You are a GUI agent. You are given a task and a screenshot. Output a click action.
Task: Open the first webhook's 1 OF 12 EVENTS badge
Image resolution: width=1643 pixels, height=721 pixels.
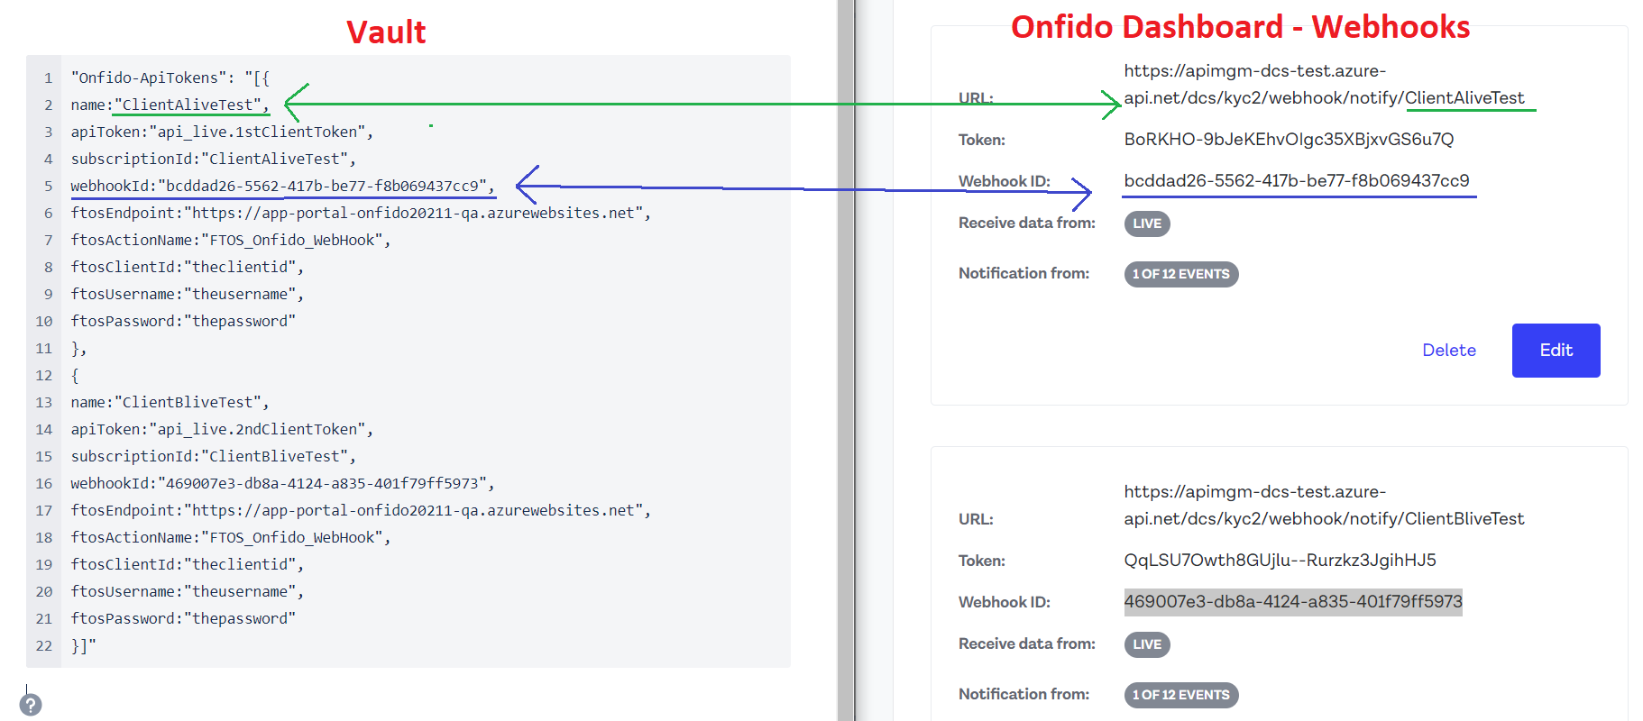coord(1180,274)
